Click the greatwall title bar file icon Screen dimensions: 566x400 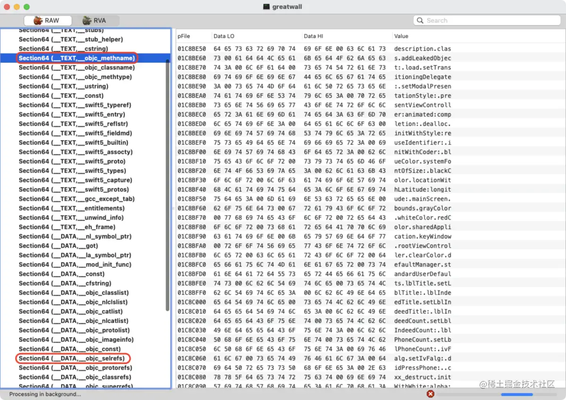(x=266, y=7)
